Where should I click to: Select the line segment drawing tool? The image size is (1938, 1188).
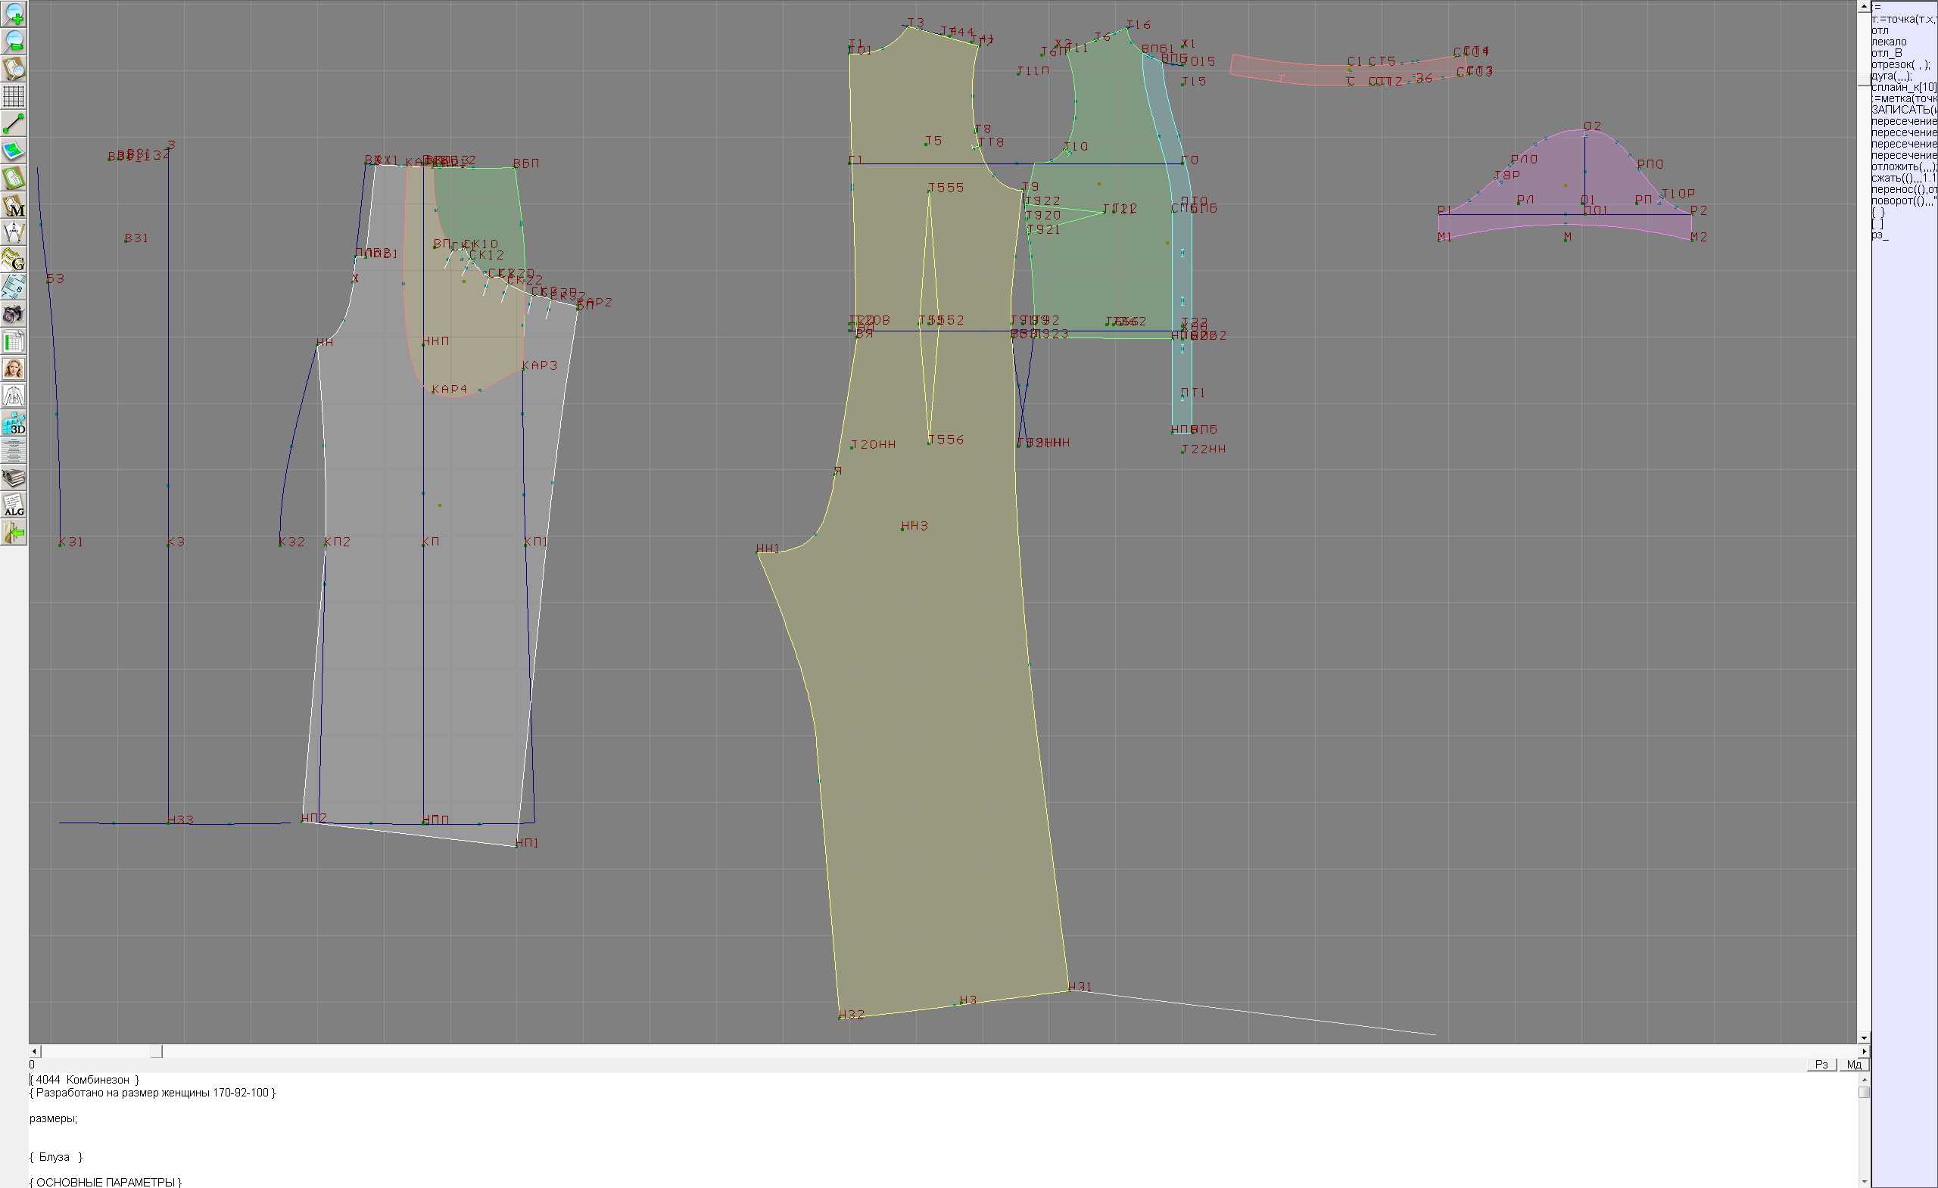click(14, 123)
